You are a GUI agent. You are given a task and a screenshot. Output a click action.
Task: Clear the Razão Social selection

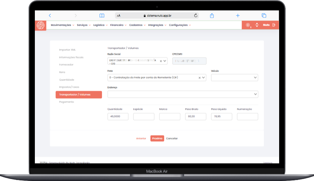tap(161, 61)
